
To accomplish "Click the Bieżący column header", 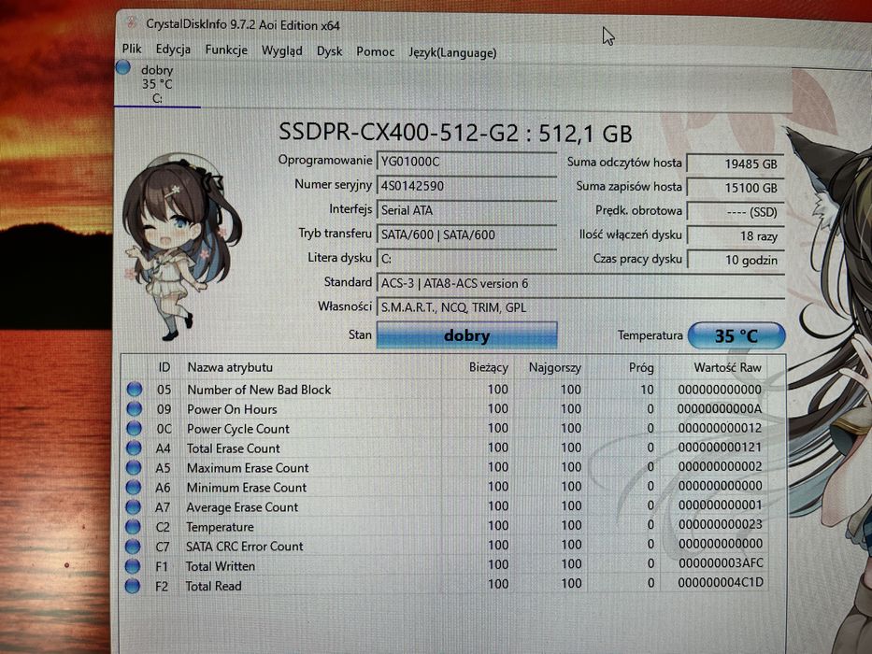I will 488,367.
